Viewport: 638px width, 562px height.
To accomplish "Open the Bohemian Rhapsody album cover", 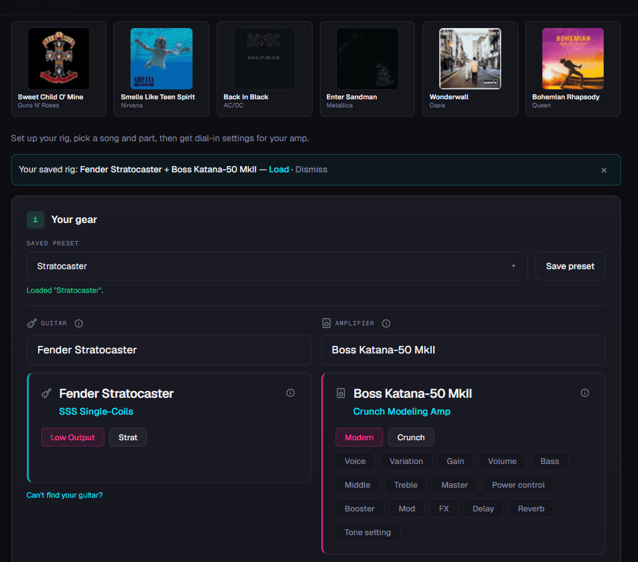I will coord(573,59).
